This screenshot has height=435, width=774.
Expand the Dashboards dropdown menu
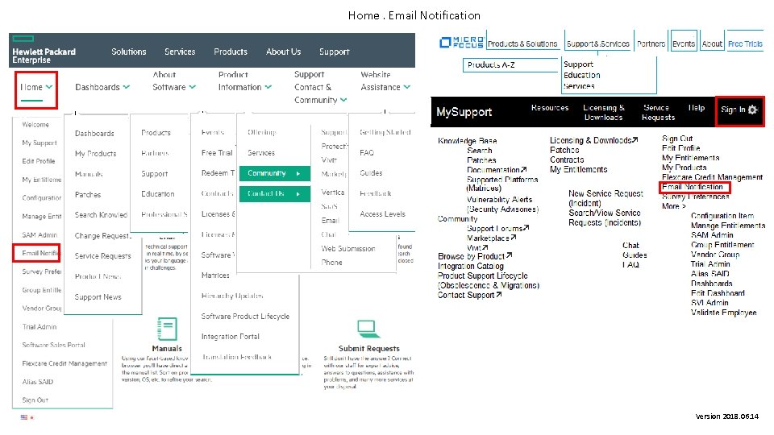pos(102,87)
